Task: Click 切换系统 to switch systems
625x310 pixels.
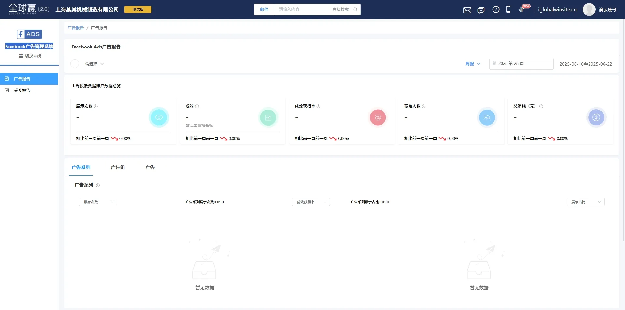Action: pos(30,56)
